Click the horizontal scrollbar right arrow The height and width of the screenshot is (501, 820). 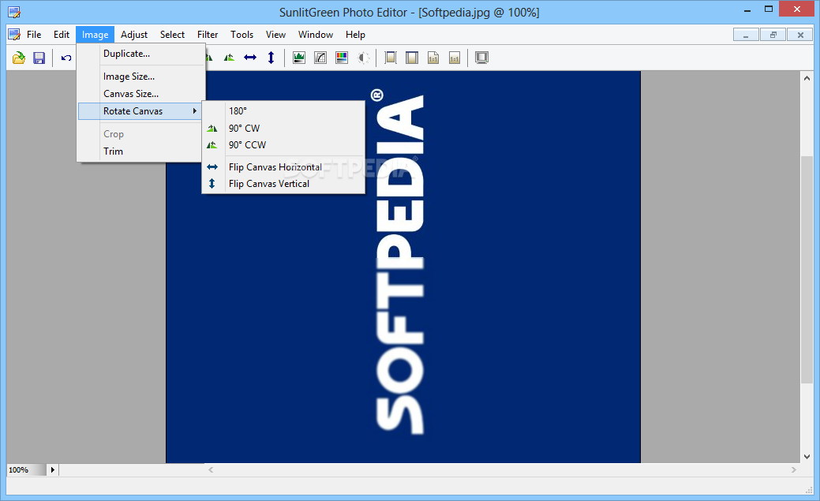click(794, 469)
